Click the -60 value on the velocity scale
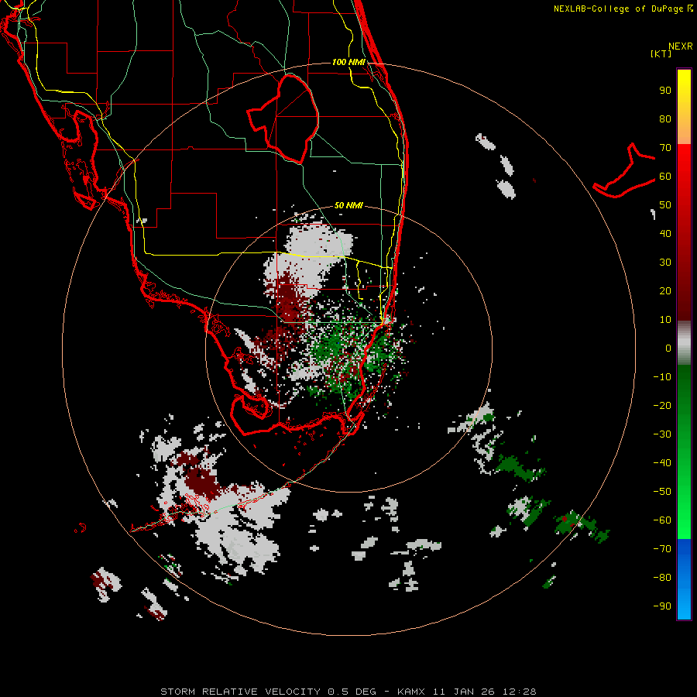The image size is (697, 697). tap(662, 520)
